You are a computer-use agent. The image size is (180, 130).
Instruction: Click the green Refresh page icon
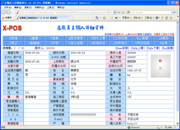point(119,12)
